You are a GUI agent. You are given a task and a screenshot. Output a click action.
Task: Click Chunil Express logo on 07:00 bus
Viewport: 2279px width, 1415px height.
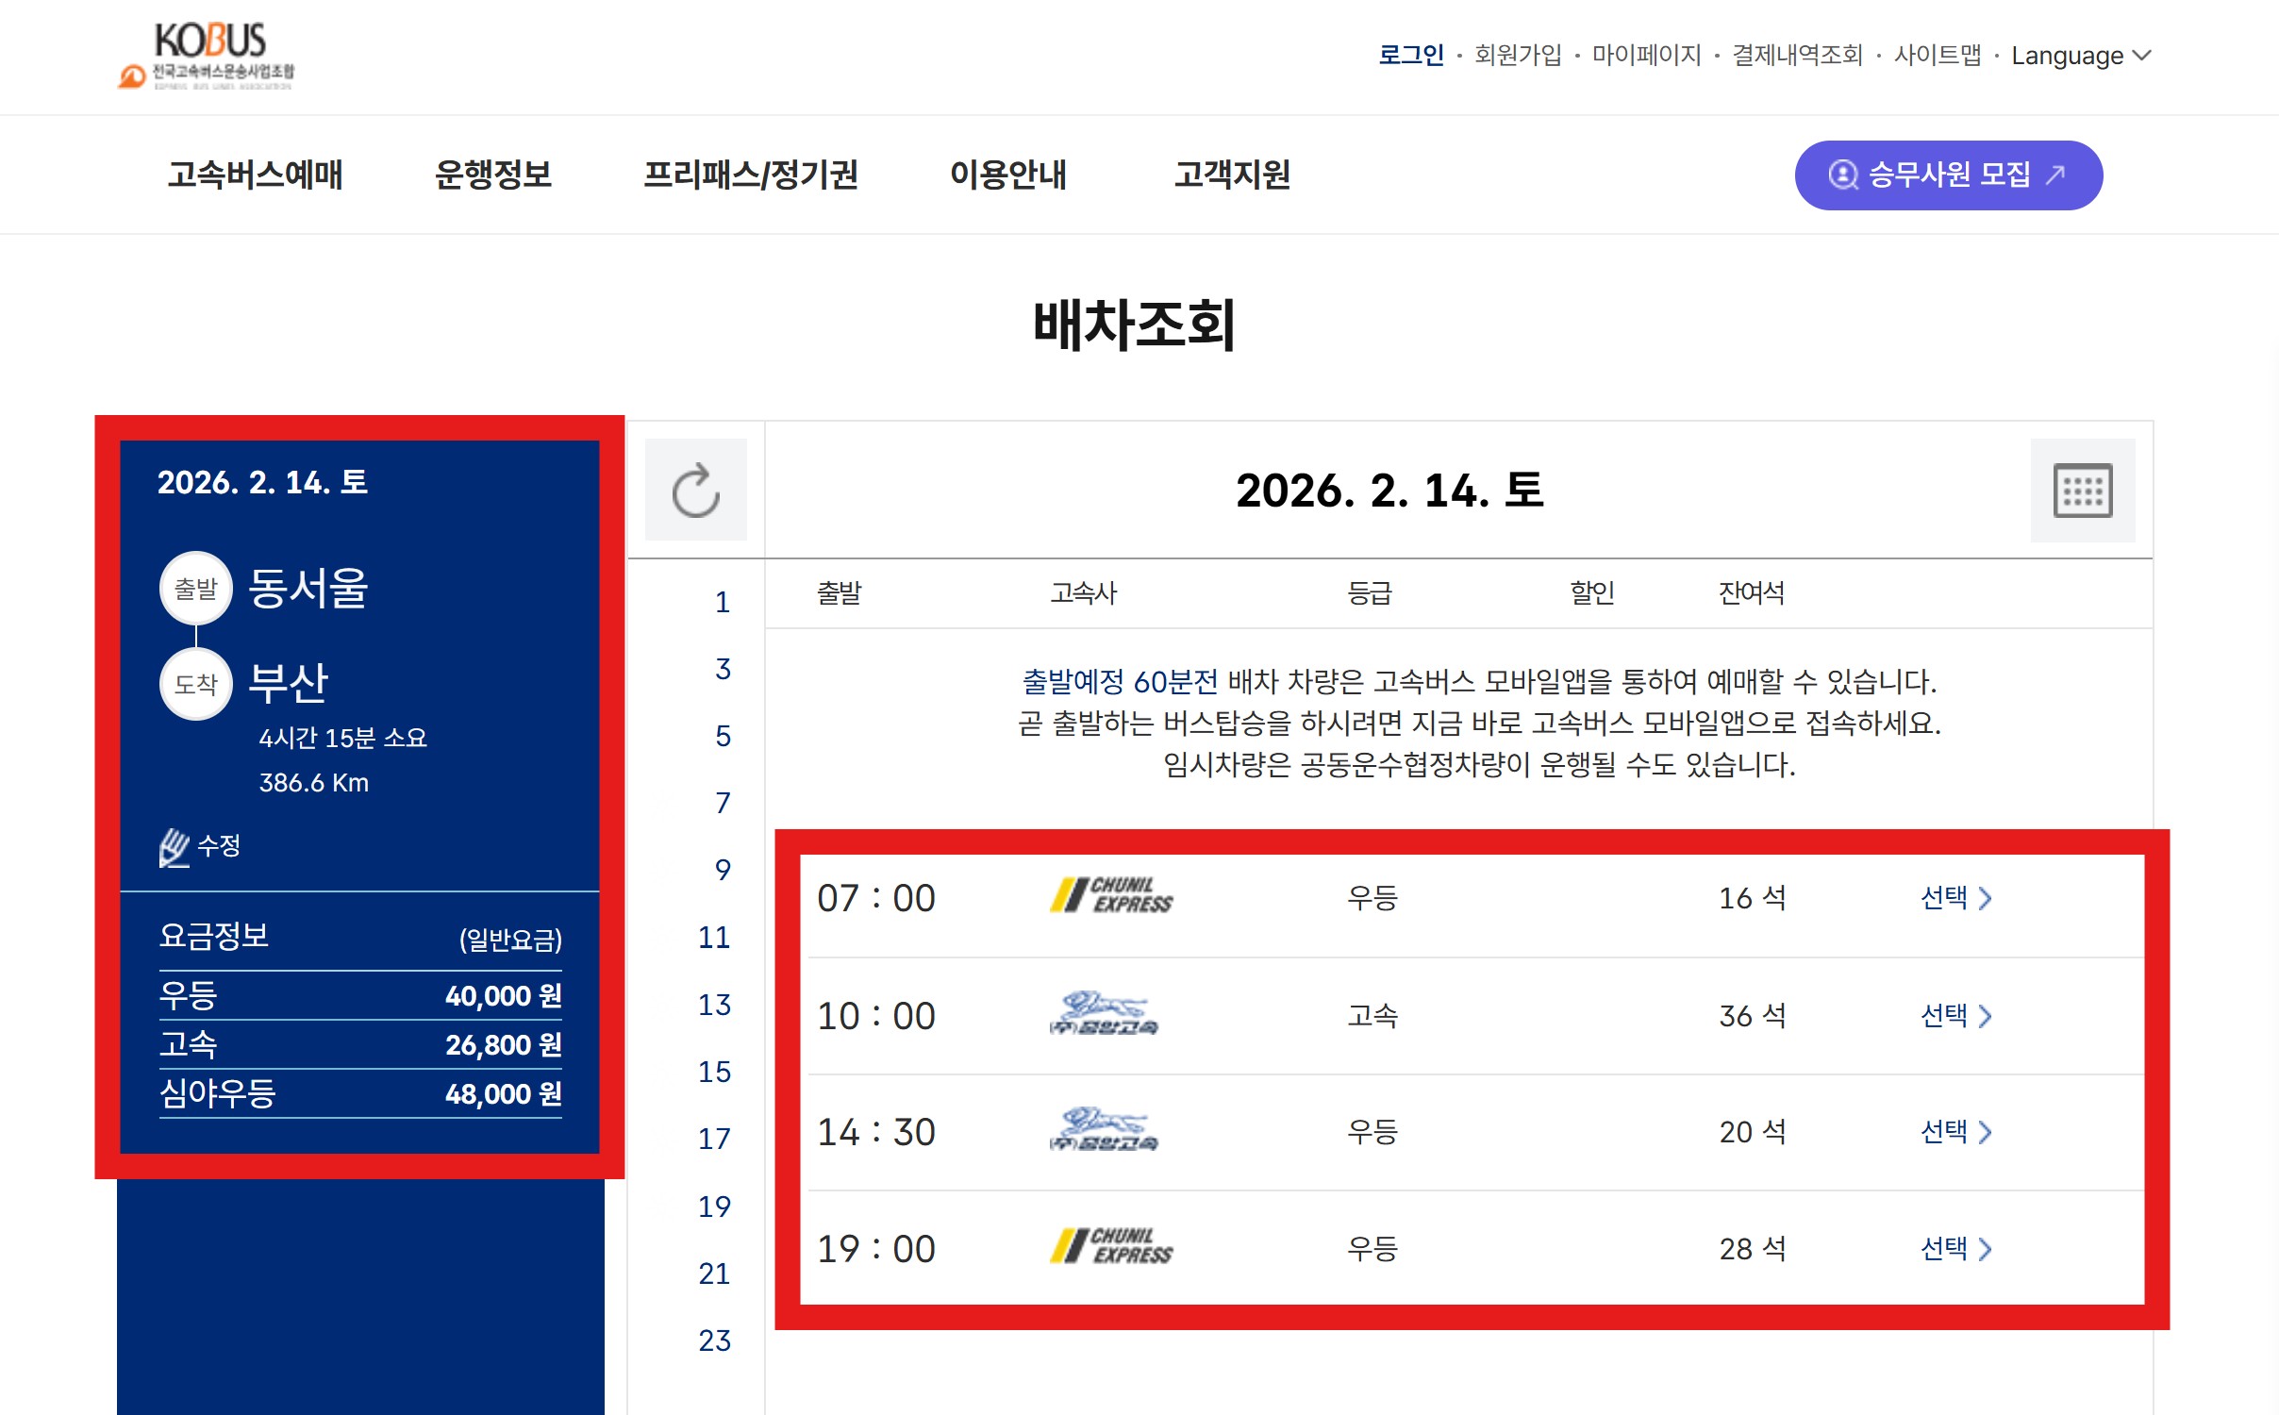pyautogui.click(x=1111, y=896)
